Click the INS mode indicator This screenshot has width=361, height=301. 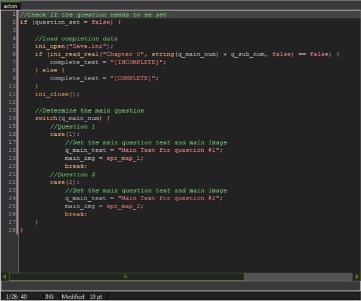[49, 297]
